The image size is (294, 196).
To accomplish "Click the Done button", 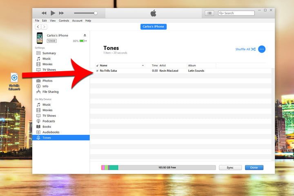I will 254,167.
